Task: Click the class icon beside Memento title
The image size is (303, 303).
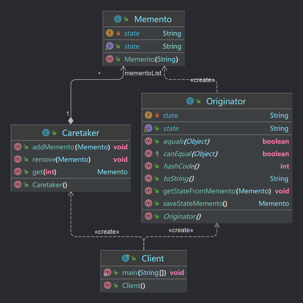Action: click(x=118, y=19)
